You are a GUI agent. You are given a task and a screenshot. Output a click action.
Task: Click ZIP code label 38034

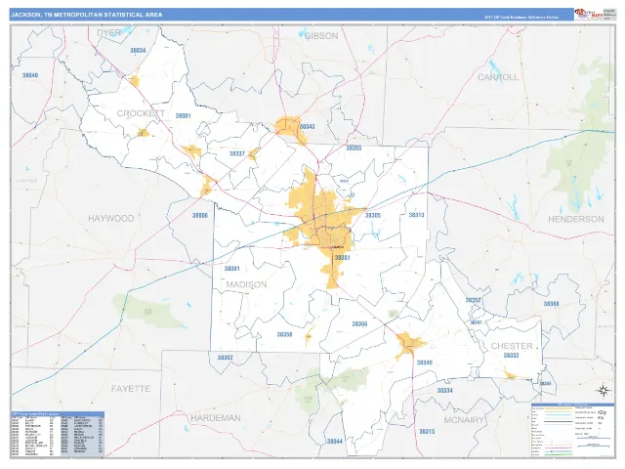pyautogui.click(x=138, y=51)
